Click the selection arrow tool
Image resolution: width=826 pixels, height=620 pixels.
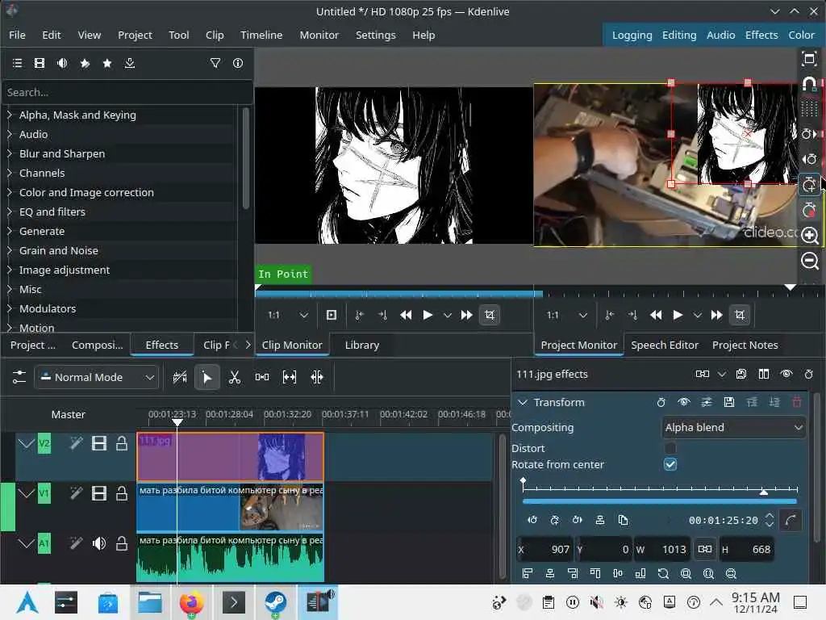(x=207, y=377)
